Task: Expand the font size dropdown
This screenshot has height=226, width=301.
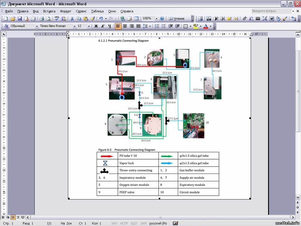Action: (89, 26)
